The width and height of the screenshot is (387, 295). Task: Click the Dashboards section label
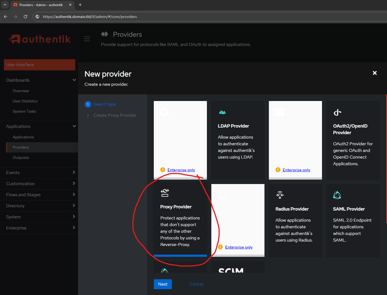[18, 80]
